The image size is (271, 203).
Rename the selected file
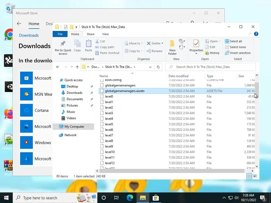(x=155, y=51)
